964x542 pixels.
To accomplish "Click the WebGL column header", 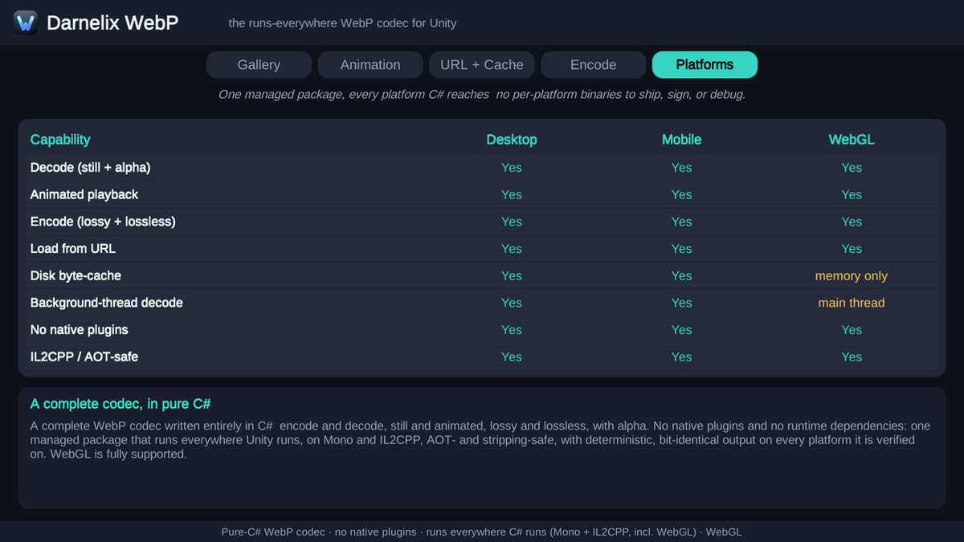I will click(852, 140).
